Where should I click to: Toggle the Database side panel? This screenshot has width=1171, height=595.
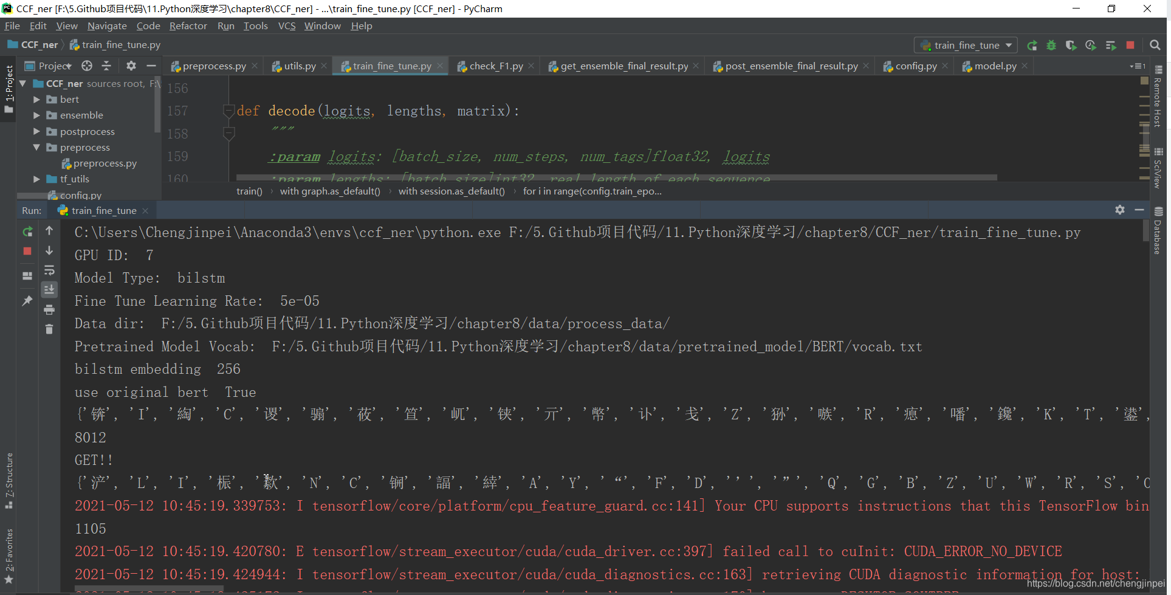pyautogui.click(x=1158, y=231)
